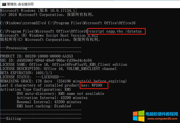
Task: Click the 电脑软硬件教程网 watermark text
Action: click(162, 114)
